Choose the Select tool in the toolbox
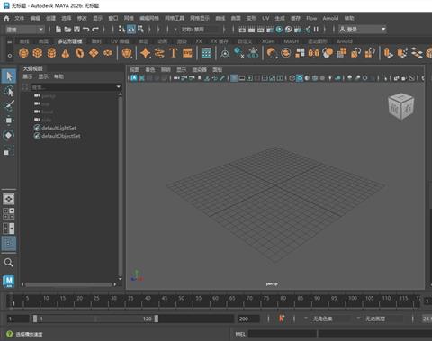The image size is (432, 341). pyautogui.click(x=9, y=76)
